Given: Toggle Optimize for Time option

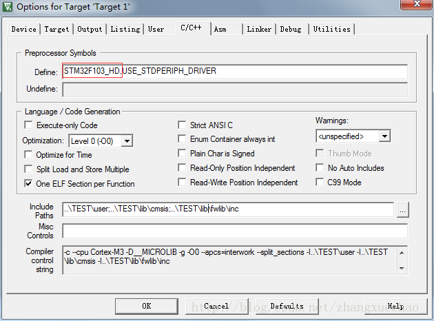Looking at the screenshot, I should click(x=28, y=155).
